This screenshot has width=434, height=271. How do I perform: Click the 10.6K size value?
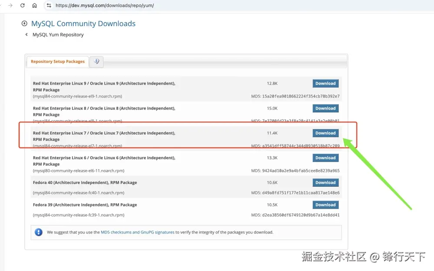(272, 183)
